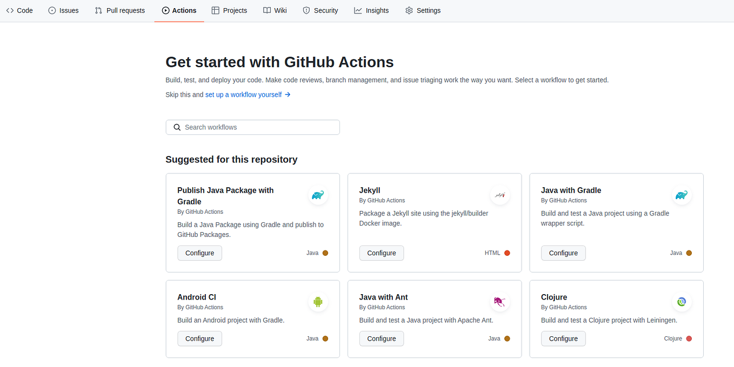The height and width of the screenshot is (367, 734).
Task: Click the gear icon next to Settings
Action: [x=409, y=10]
